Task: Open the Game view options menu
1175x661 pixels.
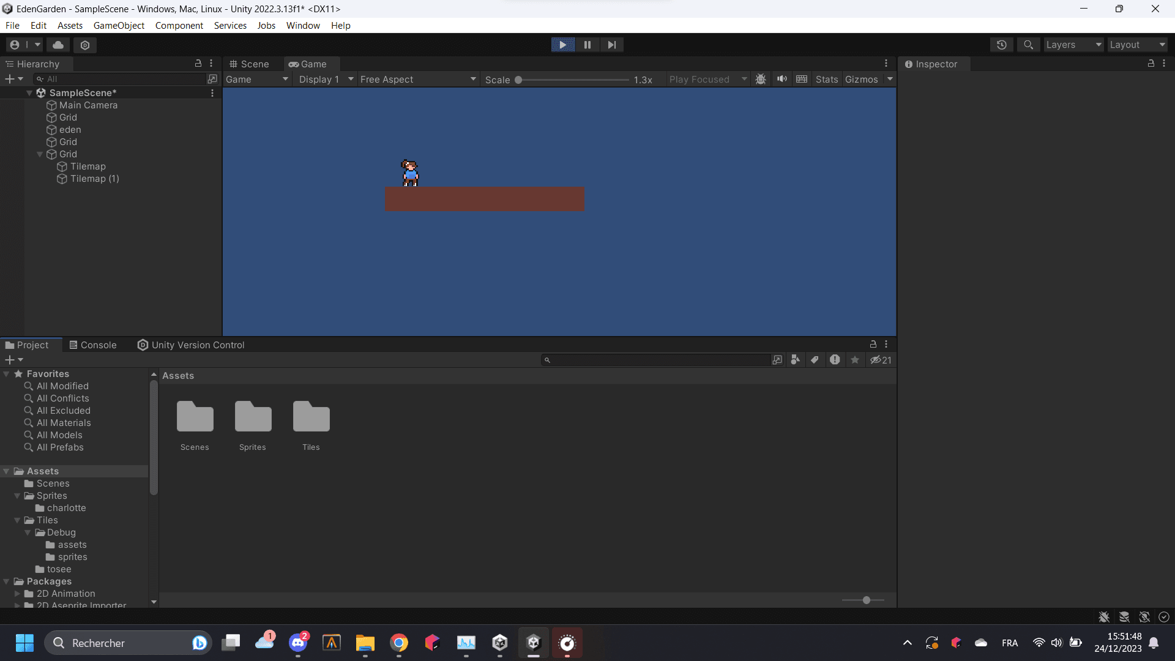Action: [886, 64]
